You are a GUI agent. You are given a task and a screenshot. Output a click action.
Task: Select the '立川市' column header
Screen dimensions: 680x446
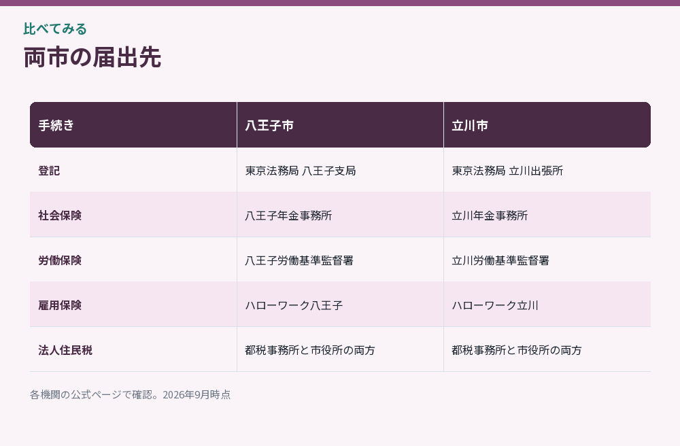(x=547, y=125)
